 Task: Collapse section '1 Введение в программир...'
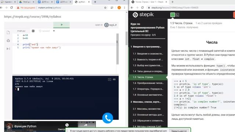coord(146,47)
